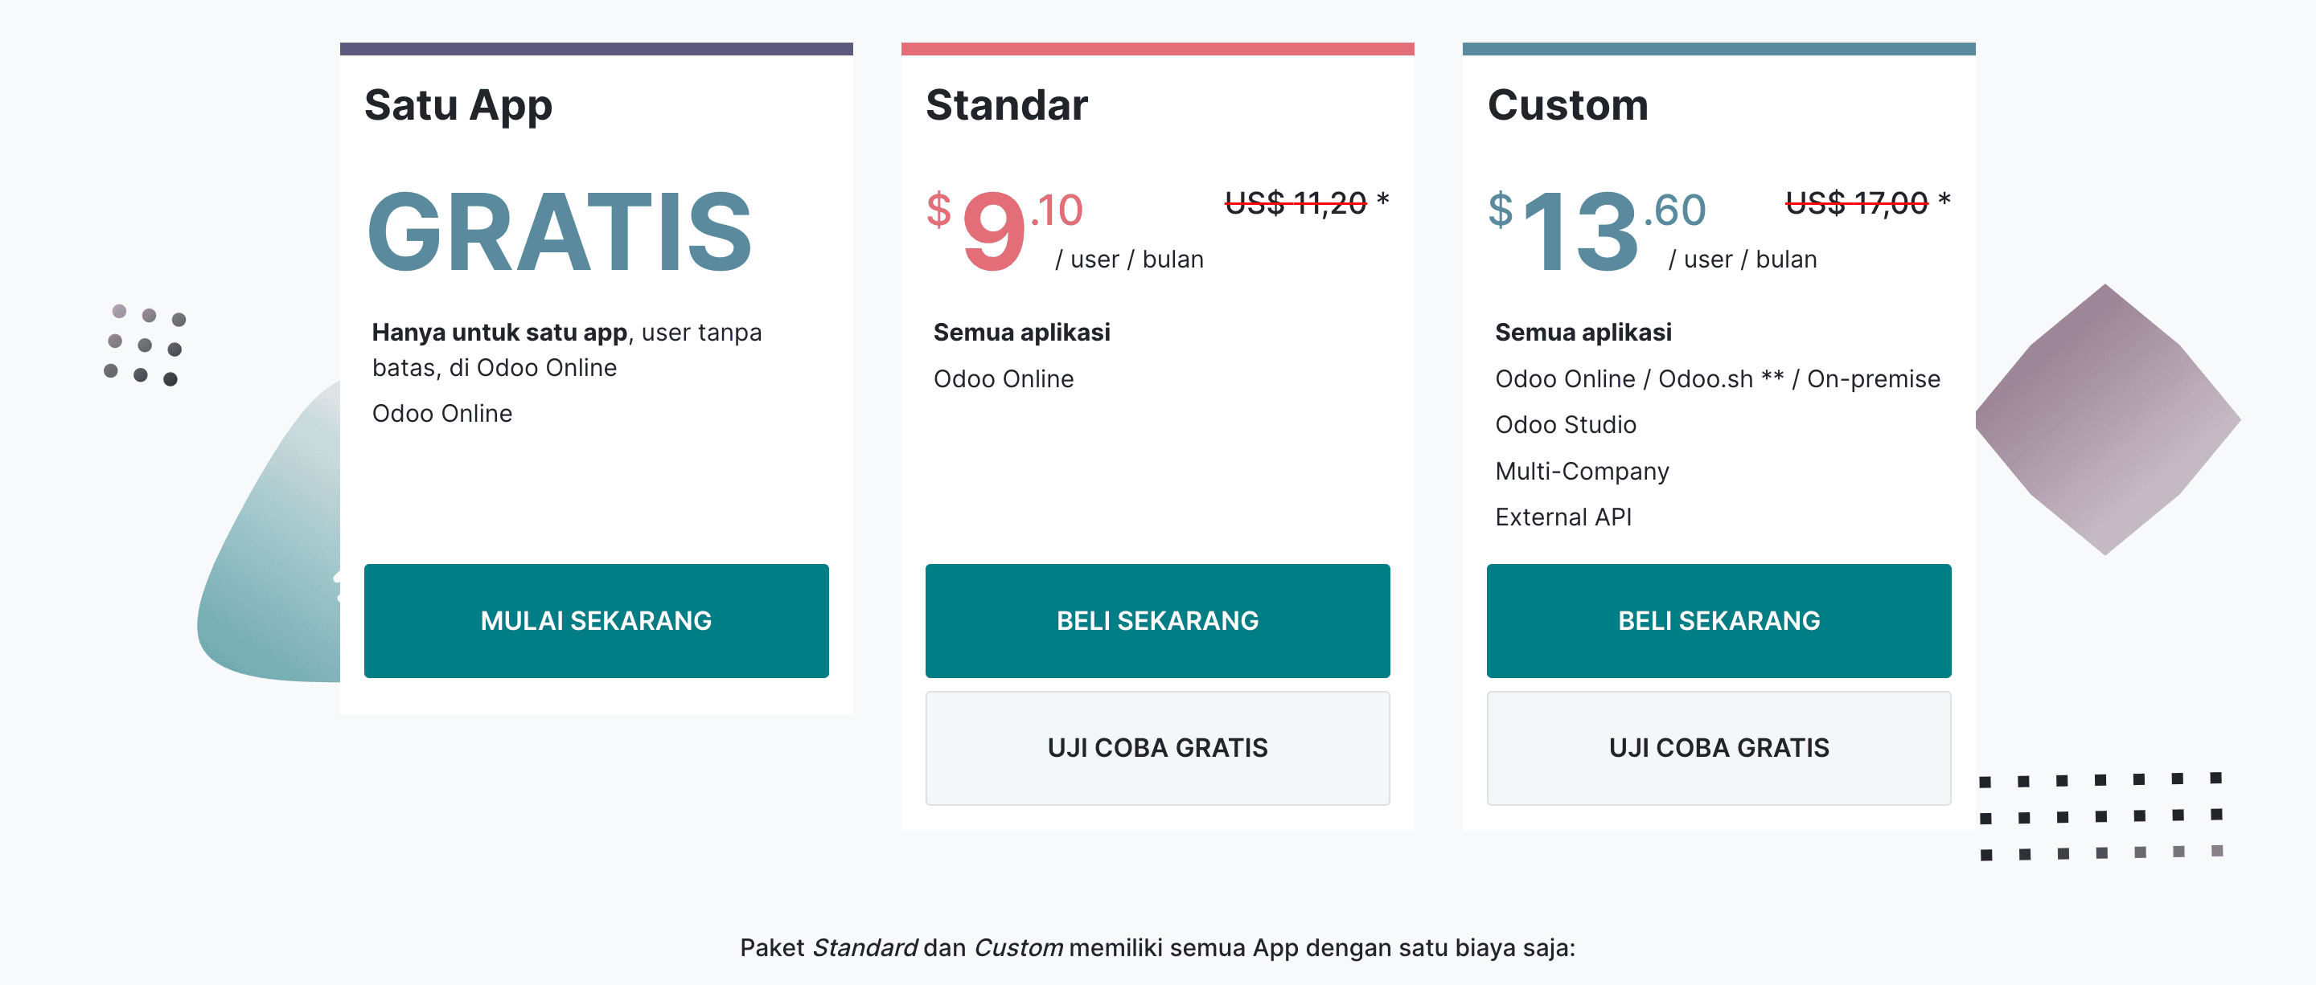The width and height of the screenshot is (2316, 985).
Task: Click the round dots cluster decoration
Action: 145,345
